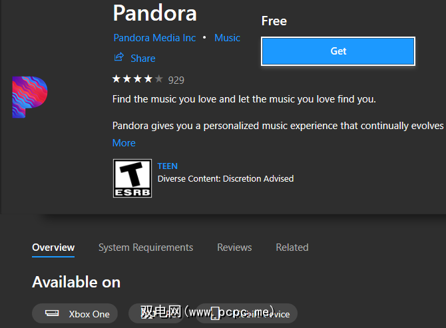This screenshot has height=328, width=446.
Task: Click the ESRB Teen rating badge
Action: coord(132,178)
